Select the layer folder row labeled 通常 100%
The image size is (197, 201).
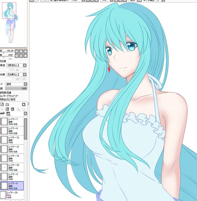point(12,114)
